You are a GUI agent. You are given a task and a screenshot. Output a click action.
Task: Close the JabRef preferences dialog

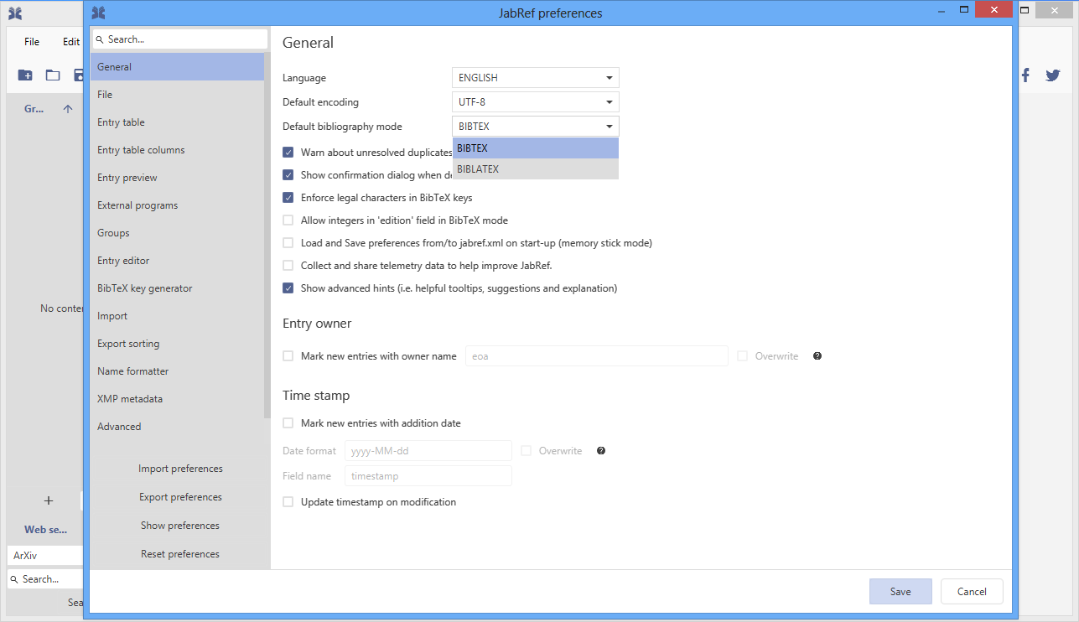pos(993,10)
